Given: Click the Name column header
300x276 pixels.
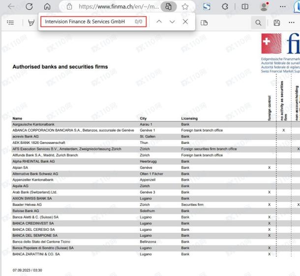Looking at the screenshot, I should pos(17,118).
